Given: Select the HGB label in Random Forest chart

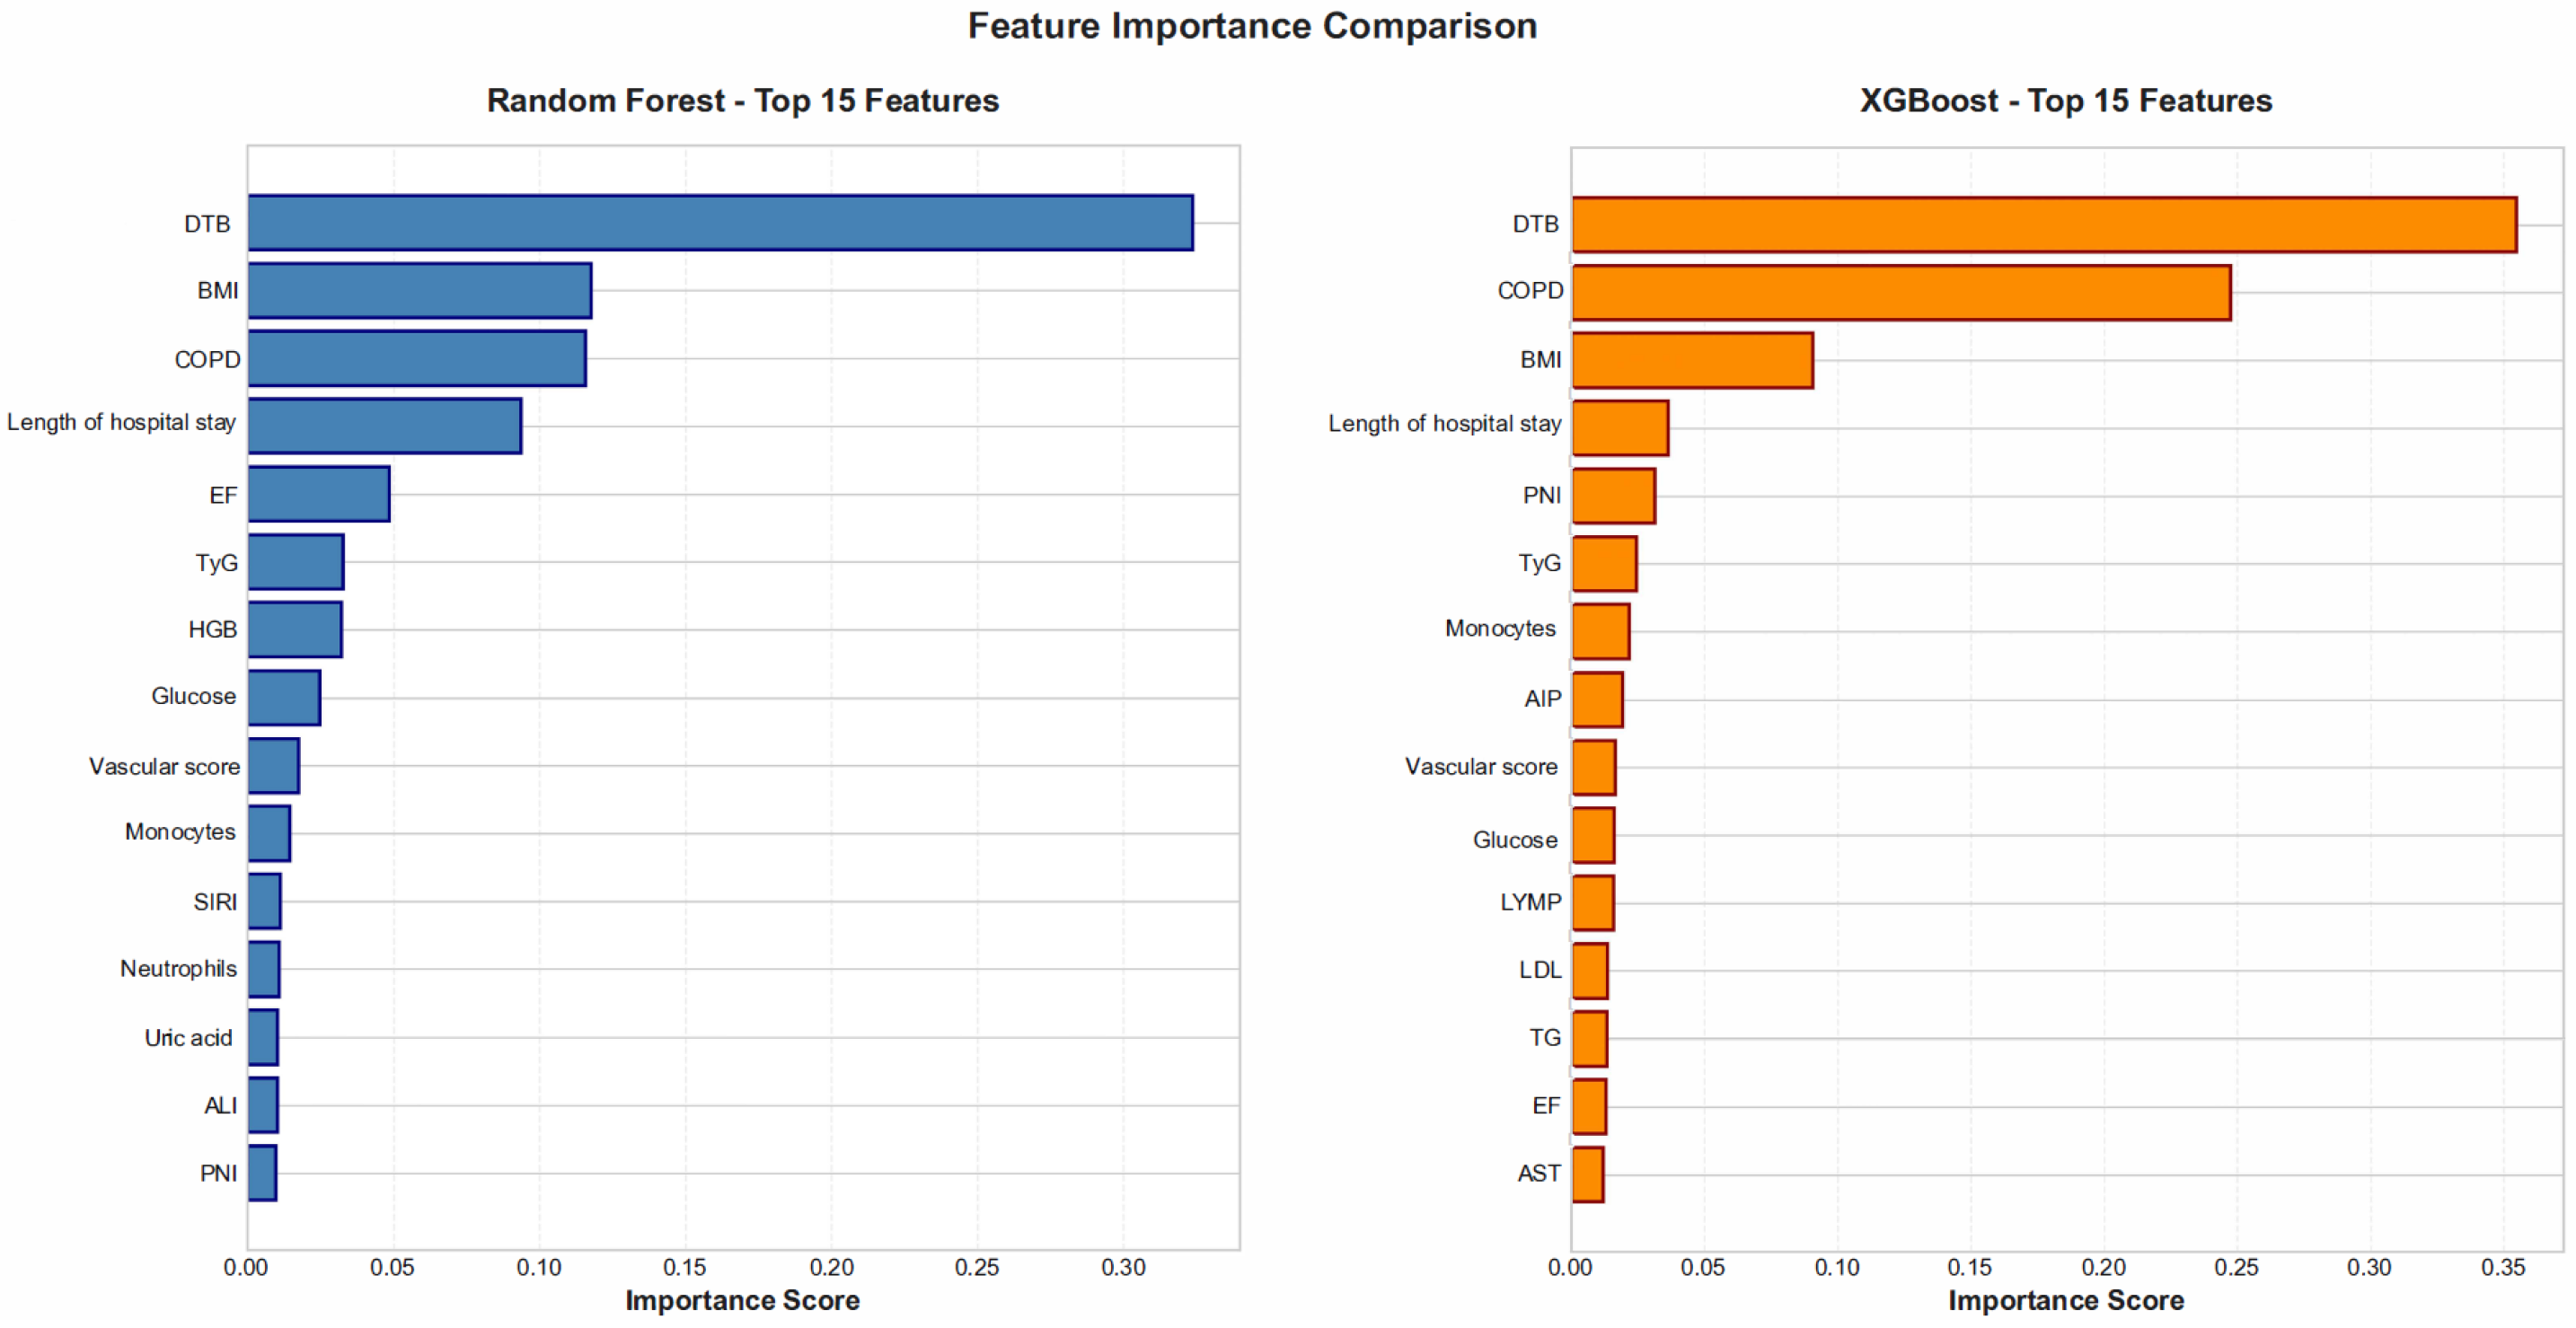Looking at the screenshot, I should click(213, 630).
